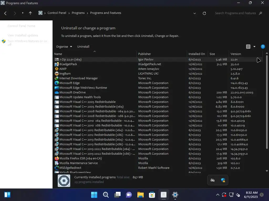Sort by Installed On column header
Image resolution: width=269 pixels, height=201 pixels.
197,54
